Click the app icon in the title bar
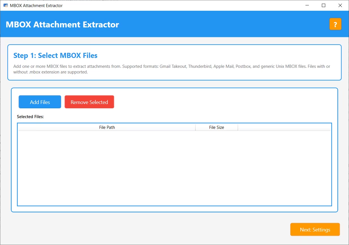 [5, 5]
